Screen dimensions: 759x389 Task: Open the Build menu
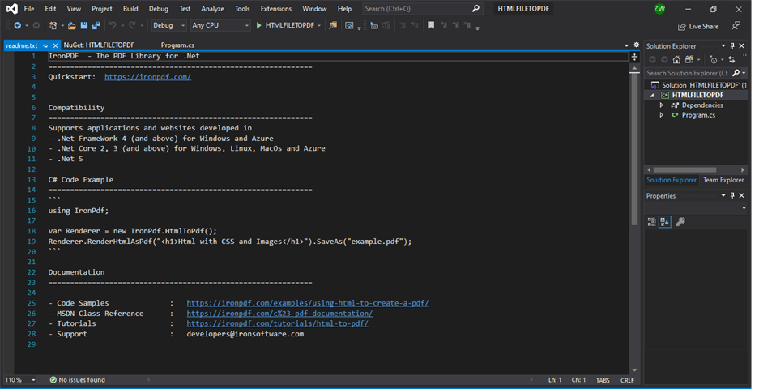tap(130, 9)
